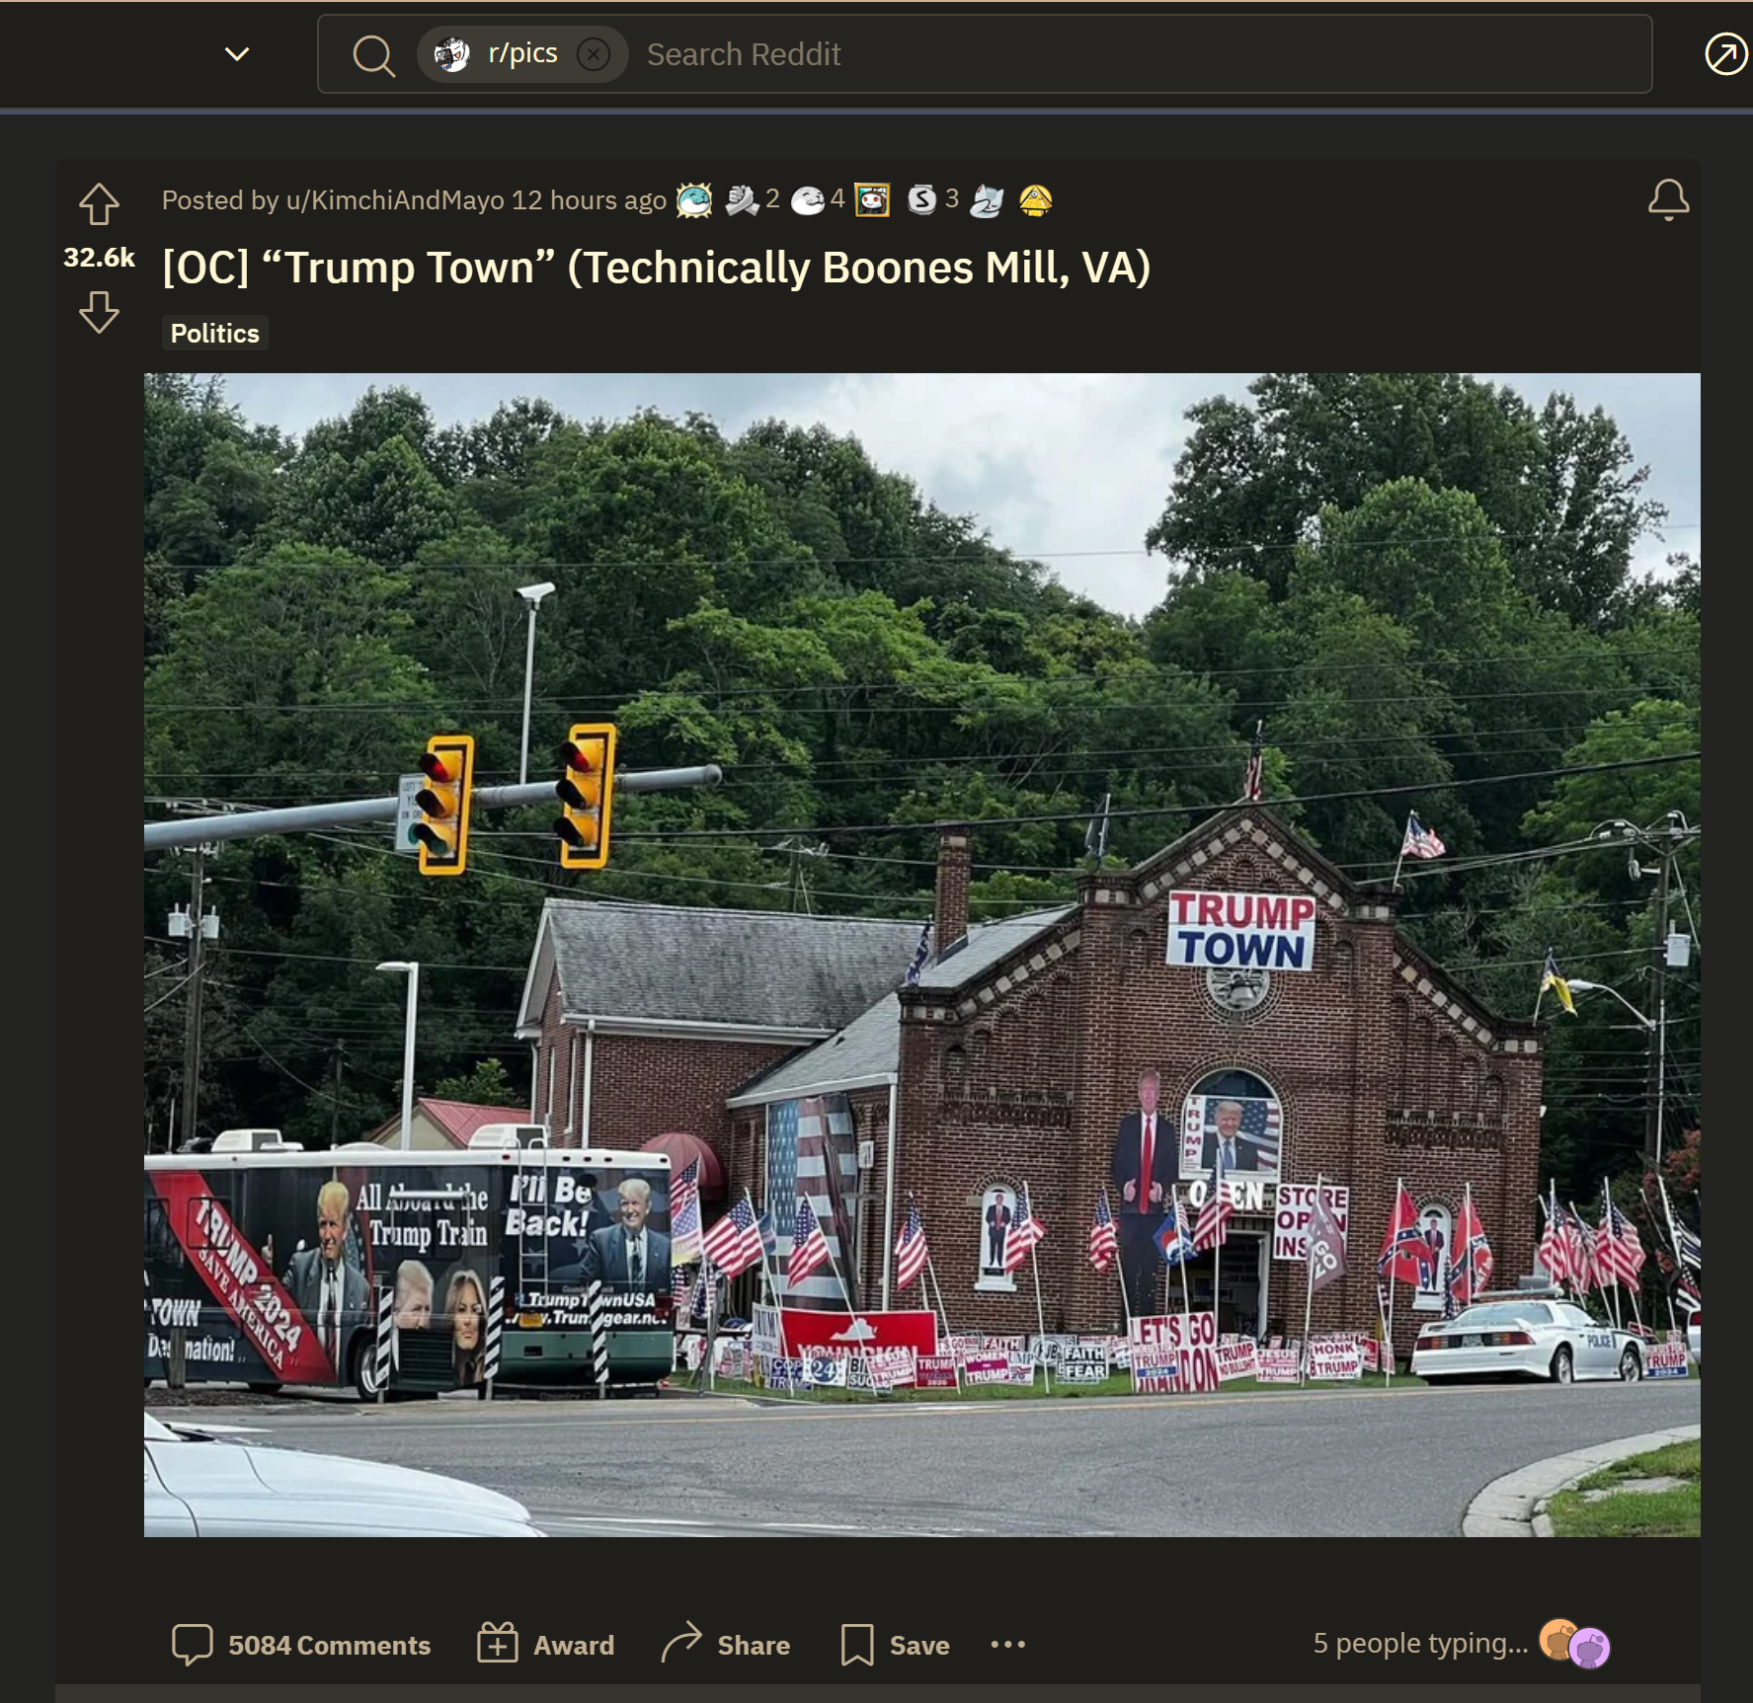This screenshot has width=1753, height=1703.
Task: Click the last yellow award icon
Action: coord(1035,200)
